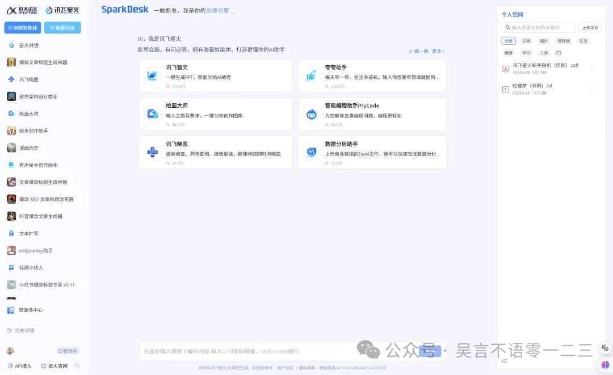Click the 讯飞智文 card icon
Viewport: 613px width, 375px height.
pyautogui.click(x=153, y=76)
